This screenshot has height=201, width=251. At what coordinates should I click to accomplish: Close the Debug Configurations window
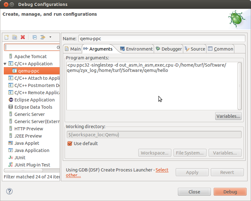6,4
